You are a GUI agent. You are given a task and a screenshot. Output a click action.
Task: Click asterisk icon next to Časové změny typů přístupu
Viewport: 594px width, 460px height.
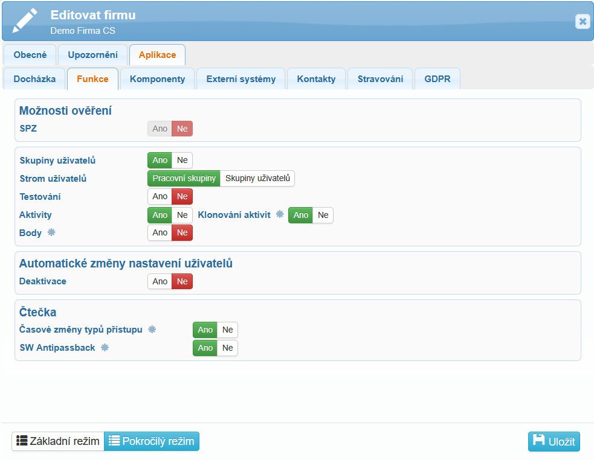(152, 330)
